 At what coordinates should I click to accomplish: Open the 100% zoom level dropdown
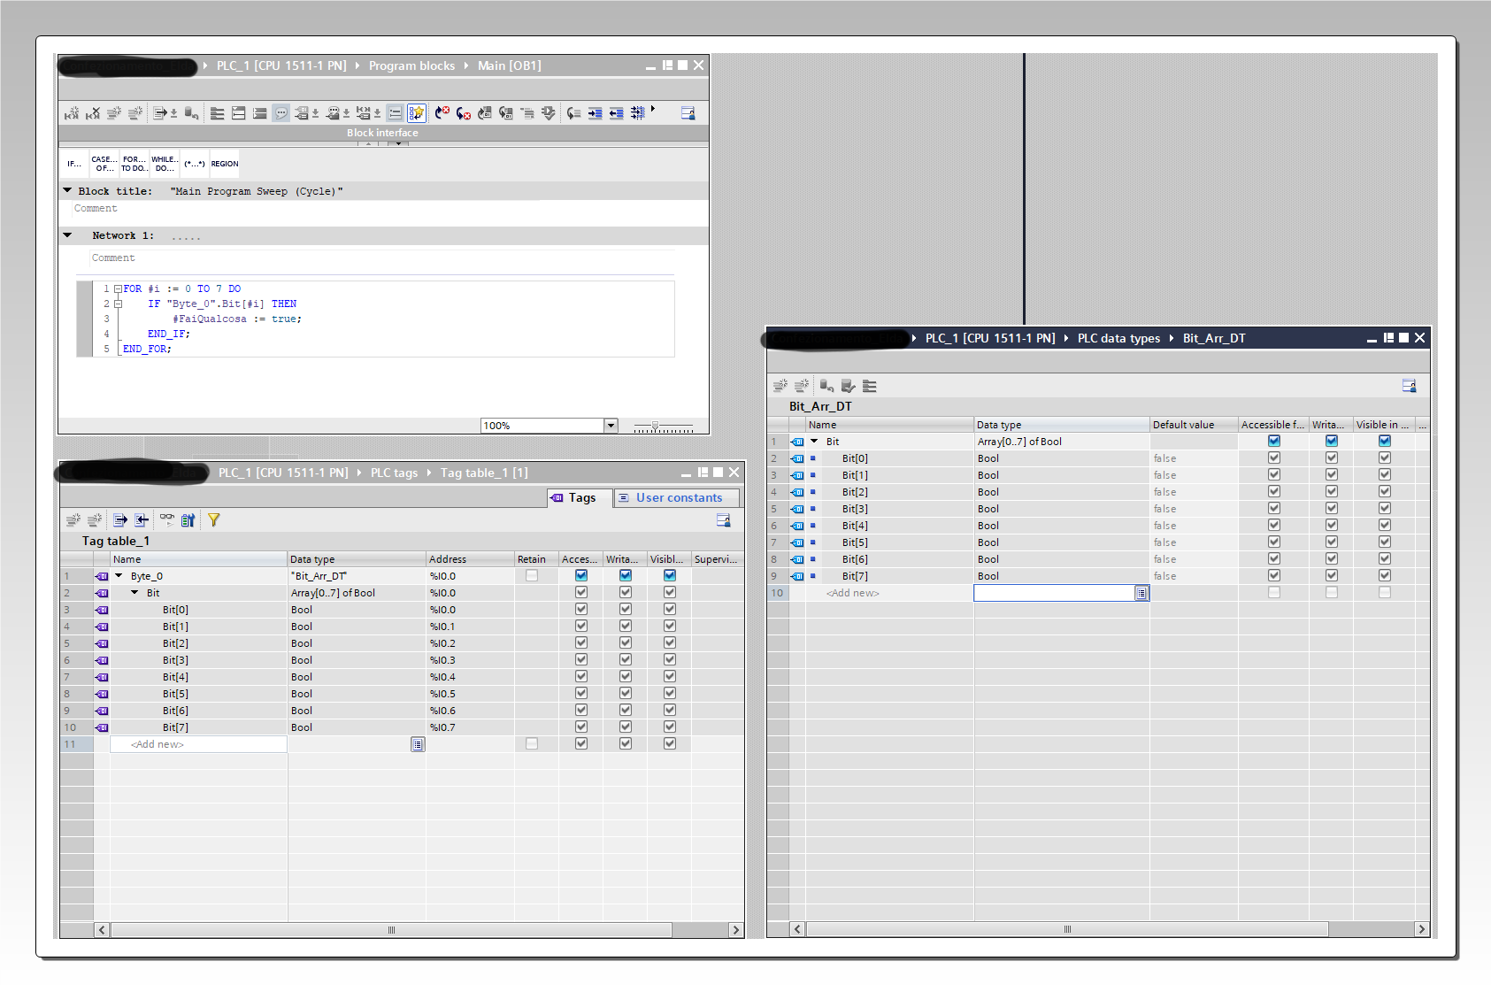pos(611,426)
